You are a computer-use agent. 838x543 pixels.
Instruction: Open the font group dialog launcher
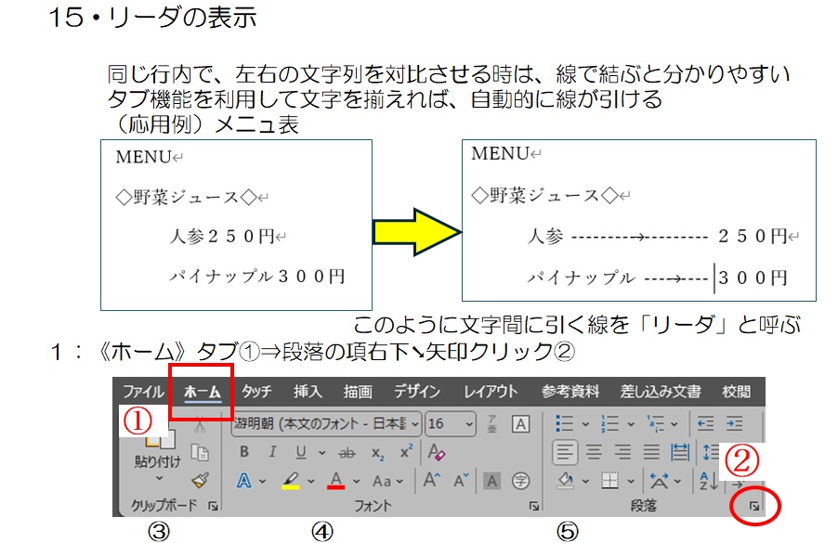[x=534, y=507]
